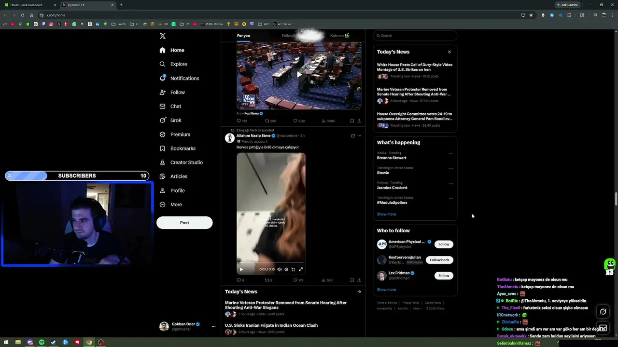
Task: Open Grok from the sidebar
Action: pyautogui.click(x=170, y=120)
